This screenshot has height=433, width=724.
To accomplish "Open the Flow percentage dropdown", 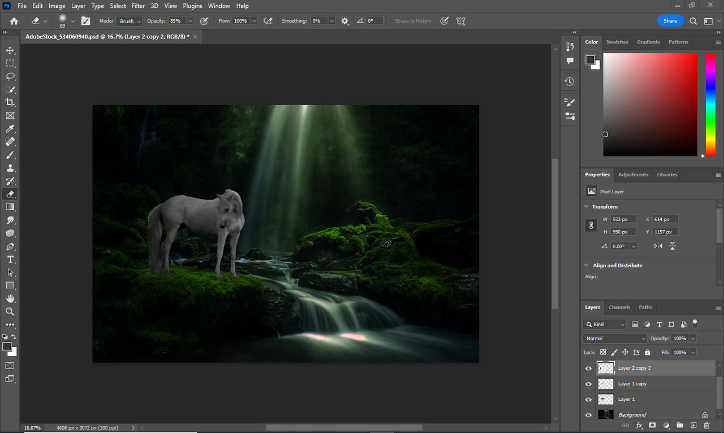I will pos(254,21).
